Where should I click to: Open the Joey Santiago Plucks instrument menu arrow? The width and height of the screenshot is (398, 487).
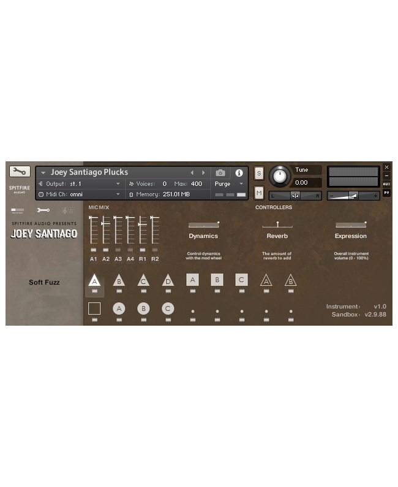click(x=43, y=172)
